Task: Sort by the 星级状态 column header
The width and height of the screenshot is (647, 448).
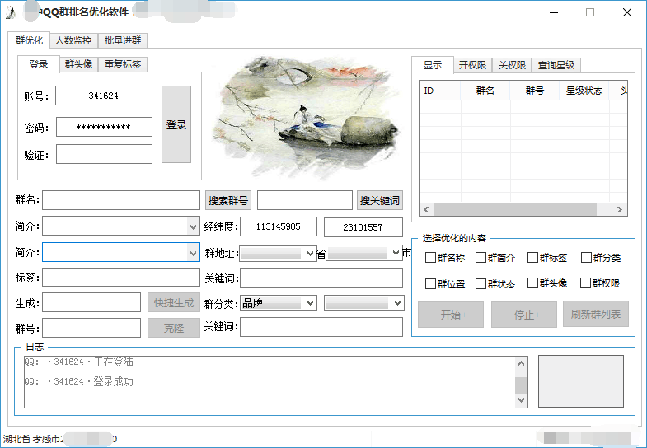Action: coord(584,91)
